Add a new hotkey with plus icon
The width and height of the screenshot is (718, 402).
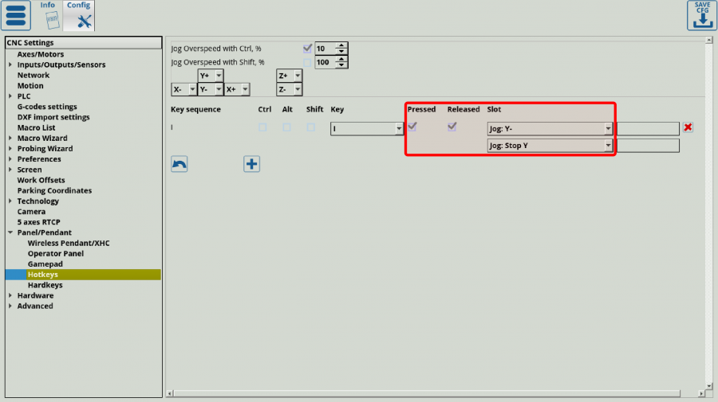click(x=251, y=164)
